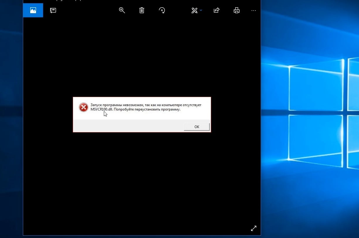Delete the image with trash icon
The width and height of the screenshot is (359, 238).
(x=142, y=10)
